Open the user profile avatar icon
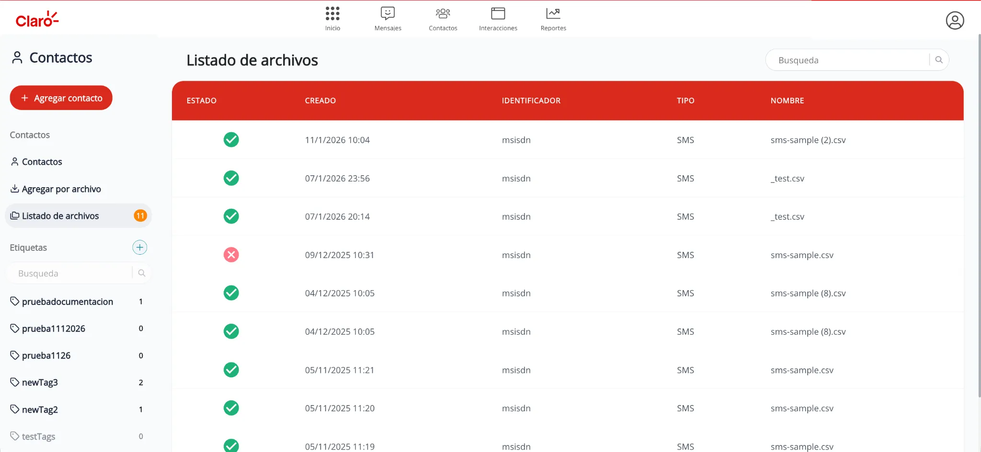Image resolution: width=981 pixels, height=452 pixels. (x=954, y=21)
